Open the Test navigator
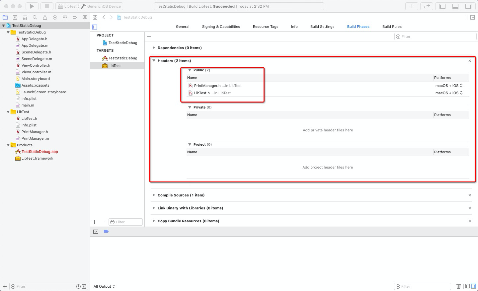478x291 pixels. pos(55,17)
